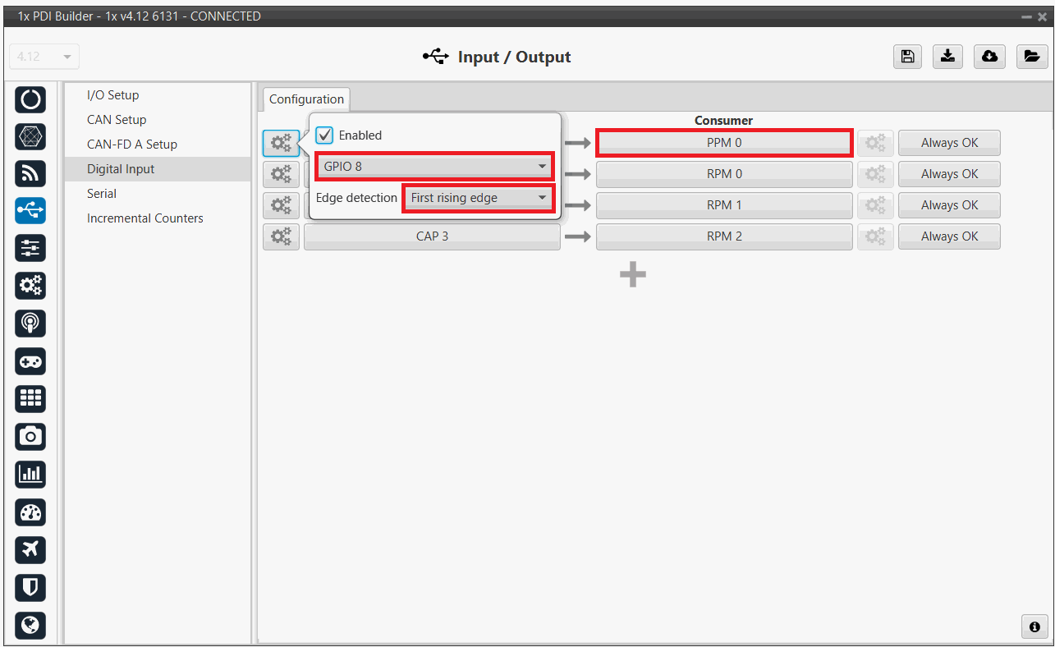This screenshot has height=647, width=1055.
Task: Open the folder icon in top toolbar
Action: click(x=1031, y=56)
